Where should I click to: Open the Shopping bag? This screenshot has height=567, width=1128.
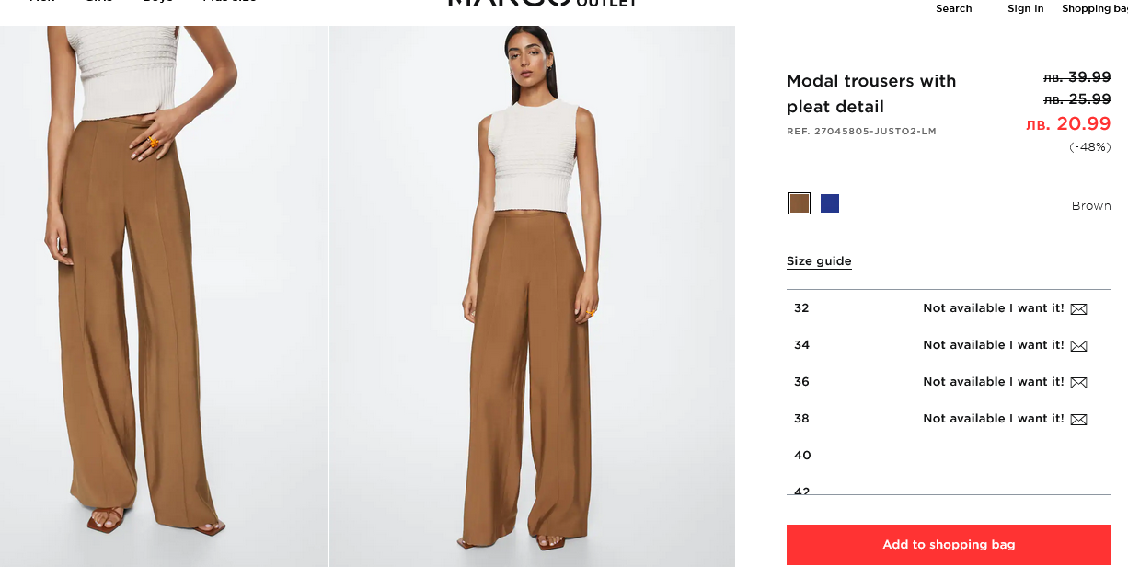[x=1094, y=8]
